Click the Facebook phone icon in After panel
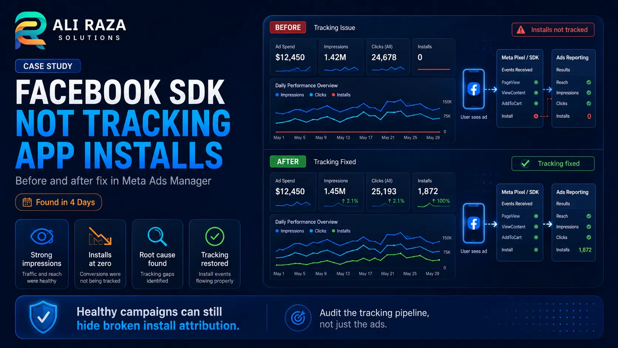This screenshot has width=618, height=348. (473, 223)
